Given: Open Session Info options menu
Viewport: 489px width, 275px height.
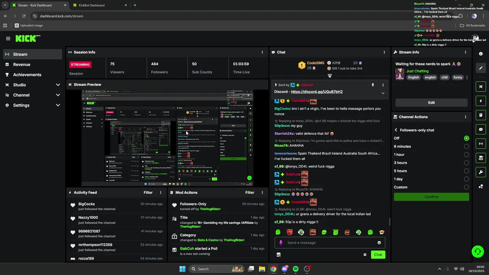Looking at the screenshot, I should [x=262, y=52].
